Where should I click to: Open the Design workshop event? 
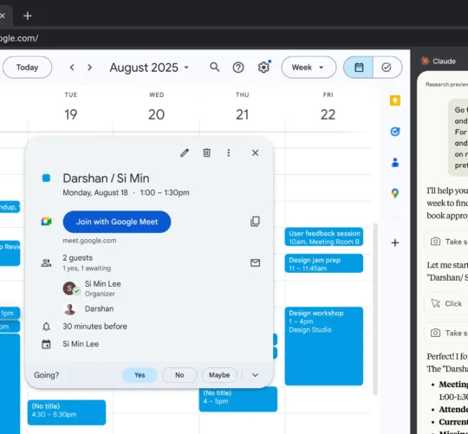coord(324,346)
